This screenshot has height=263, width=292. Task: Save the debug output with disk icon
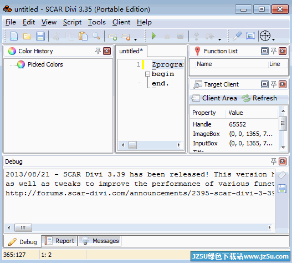click(x=282, y=189)
